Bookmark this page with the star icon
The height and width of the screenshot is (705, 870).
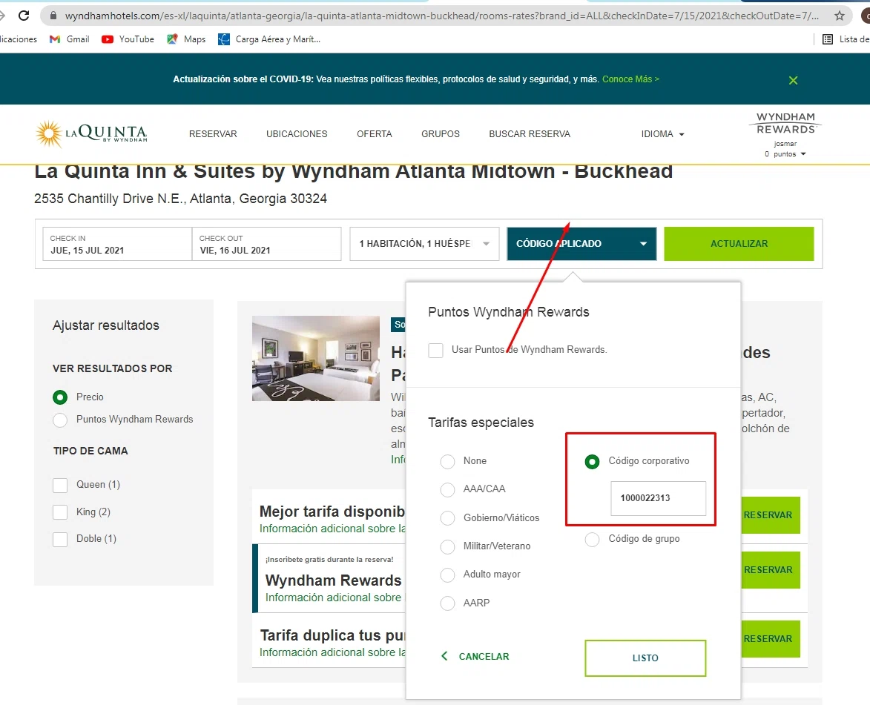840,16
